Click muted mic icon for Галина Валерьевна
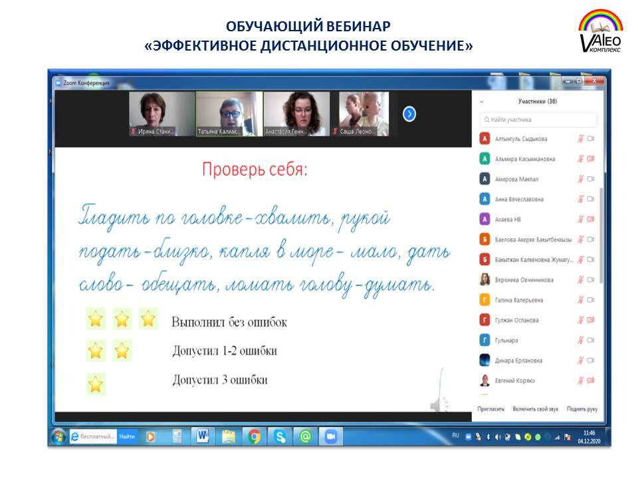 tap(581, 300)
